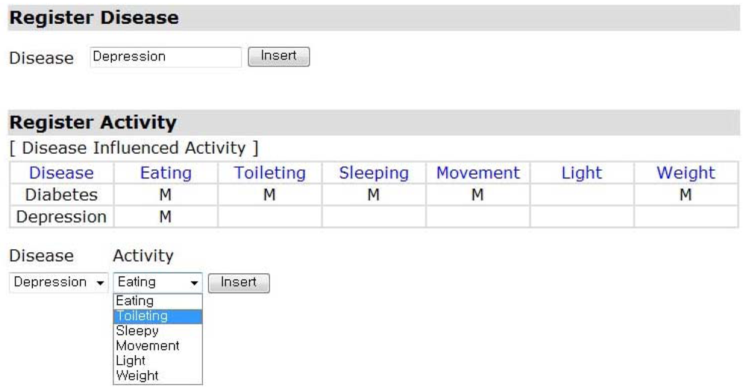Click the Sleeping column header

[x=374, y=173]
